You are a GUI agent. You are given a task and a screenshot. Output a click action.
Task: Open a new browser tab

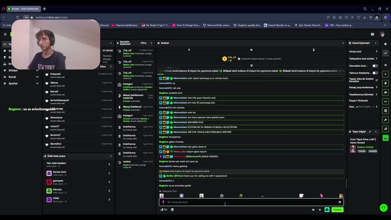point(44,9)
